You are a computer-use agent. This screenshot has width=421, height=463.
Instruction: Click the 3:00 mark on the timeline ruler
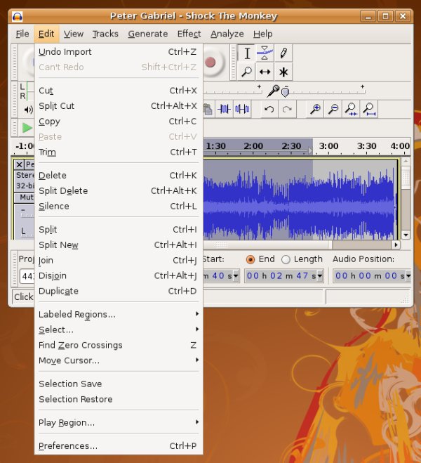328,146
